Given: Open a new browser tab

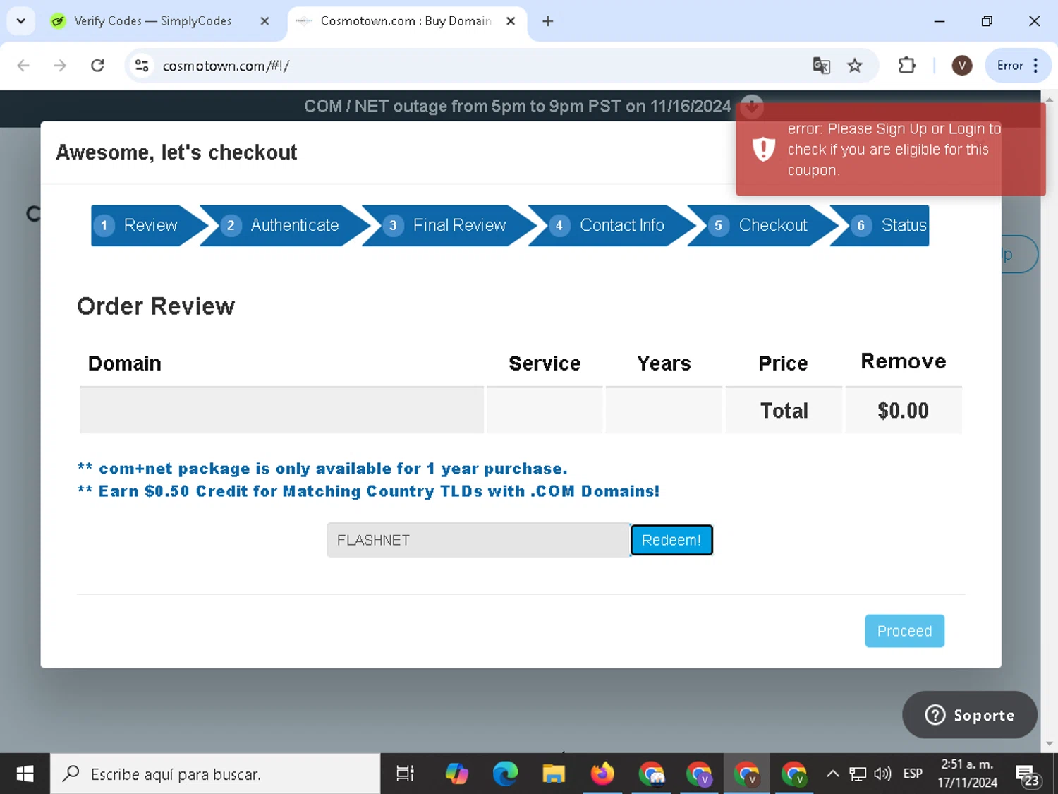Looking at the screenshot, I should coord(547,21).
